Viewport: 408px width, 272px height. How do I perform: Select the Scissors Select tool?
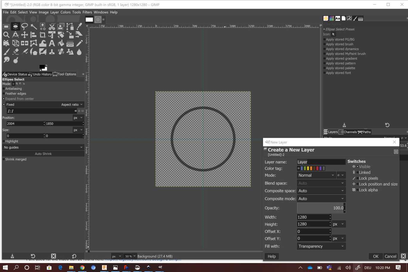pos(52,27)
